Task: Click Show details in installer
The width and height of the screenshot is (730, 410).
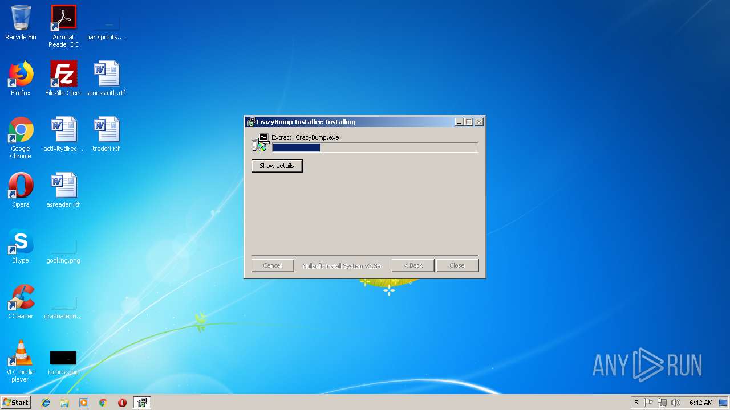Action: pyautogui.click(x=277, y=166)
